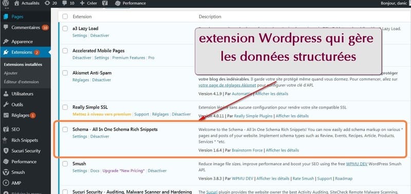Tick the Really Simple SSL checkbox
The width and height of the screenshot is (411, 194).
point(65,107)
